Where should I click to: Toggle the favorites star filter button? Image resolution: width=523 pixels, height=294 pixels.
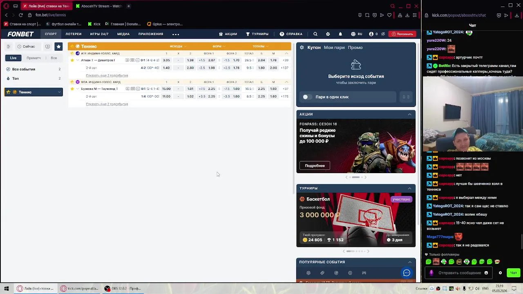pyautogui.click(x=58, y=47)
